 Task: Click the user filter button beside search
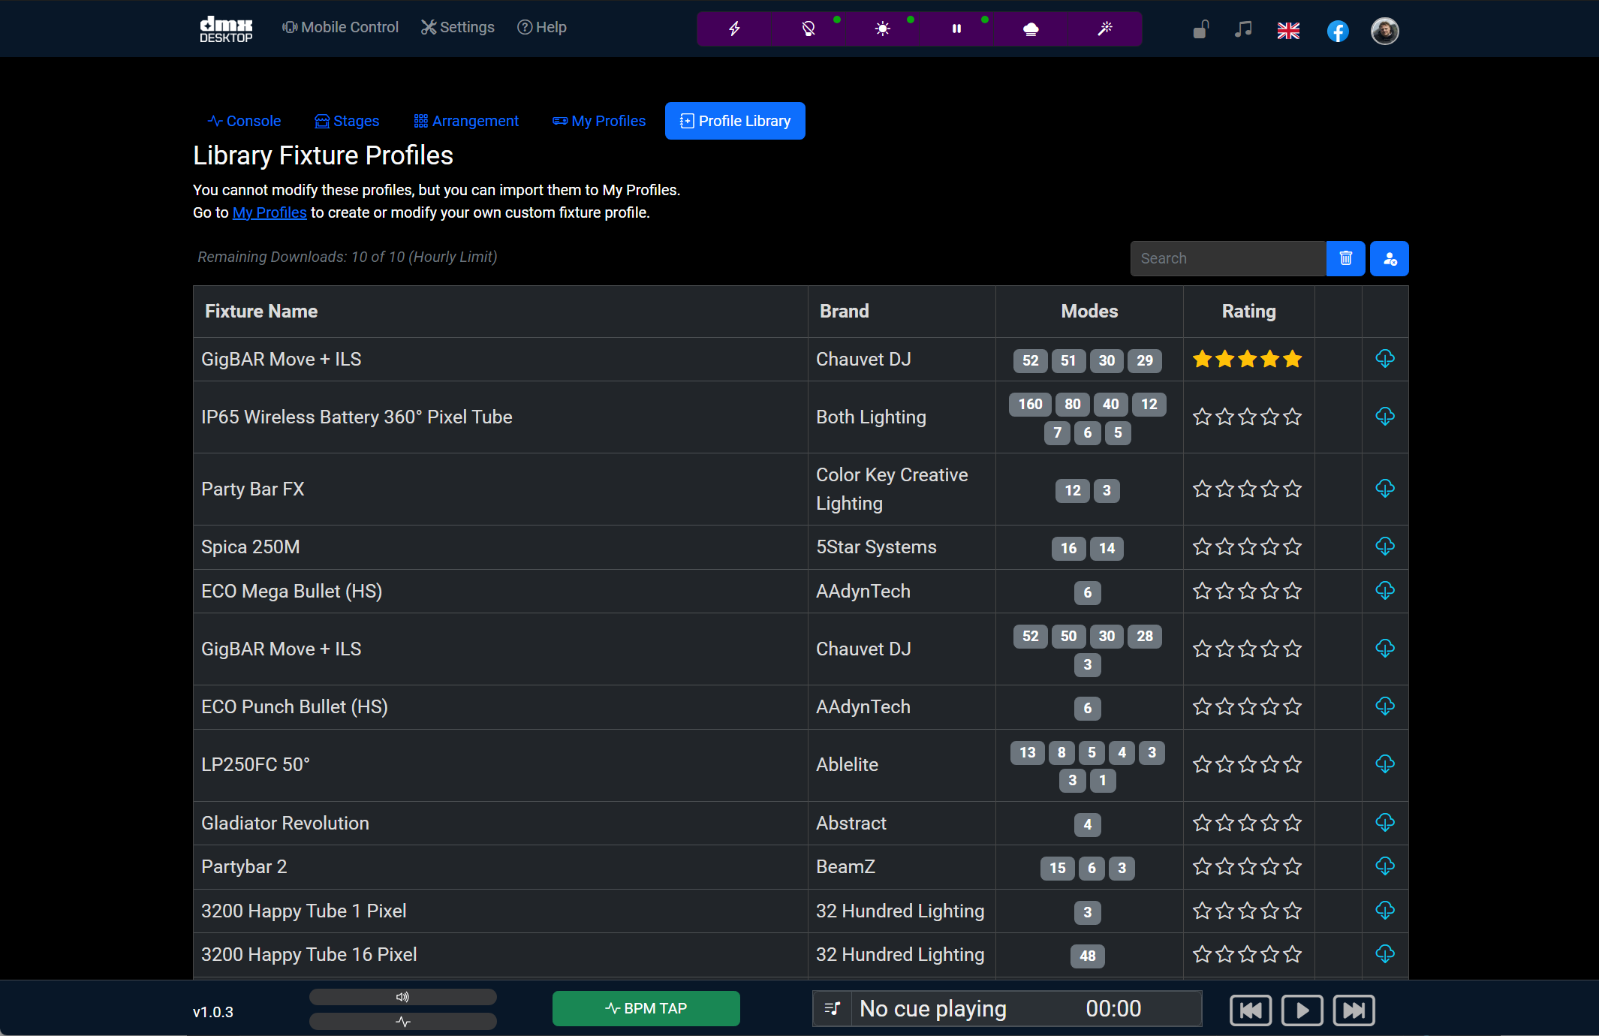pyautogui.click(x=1389, y=258)
